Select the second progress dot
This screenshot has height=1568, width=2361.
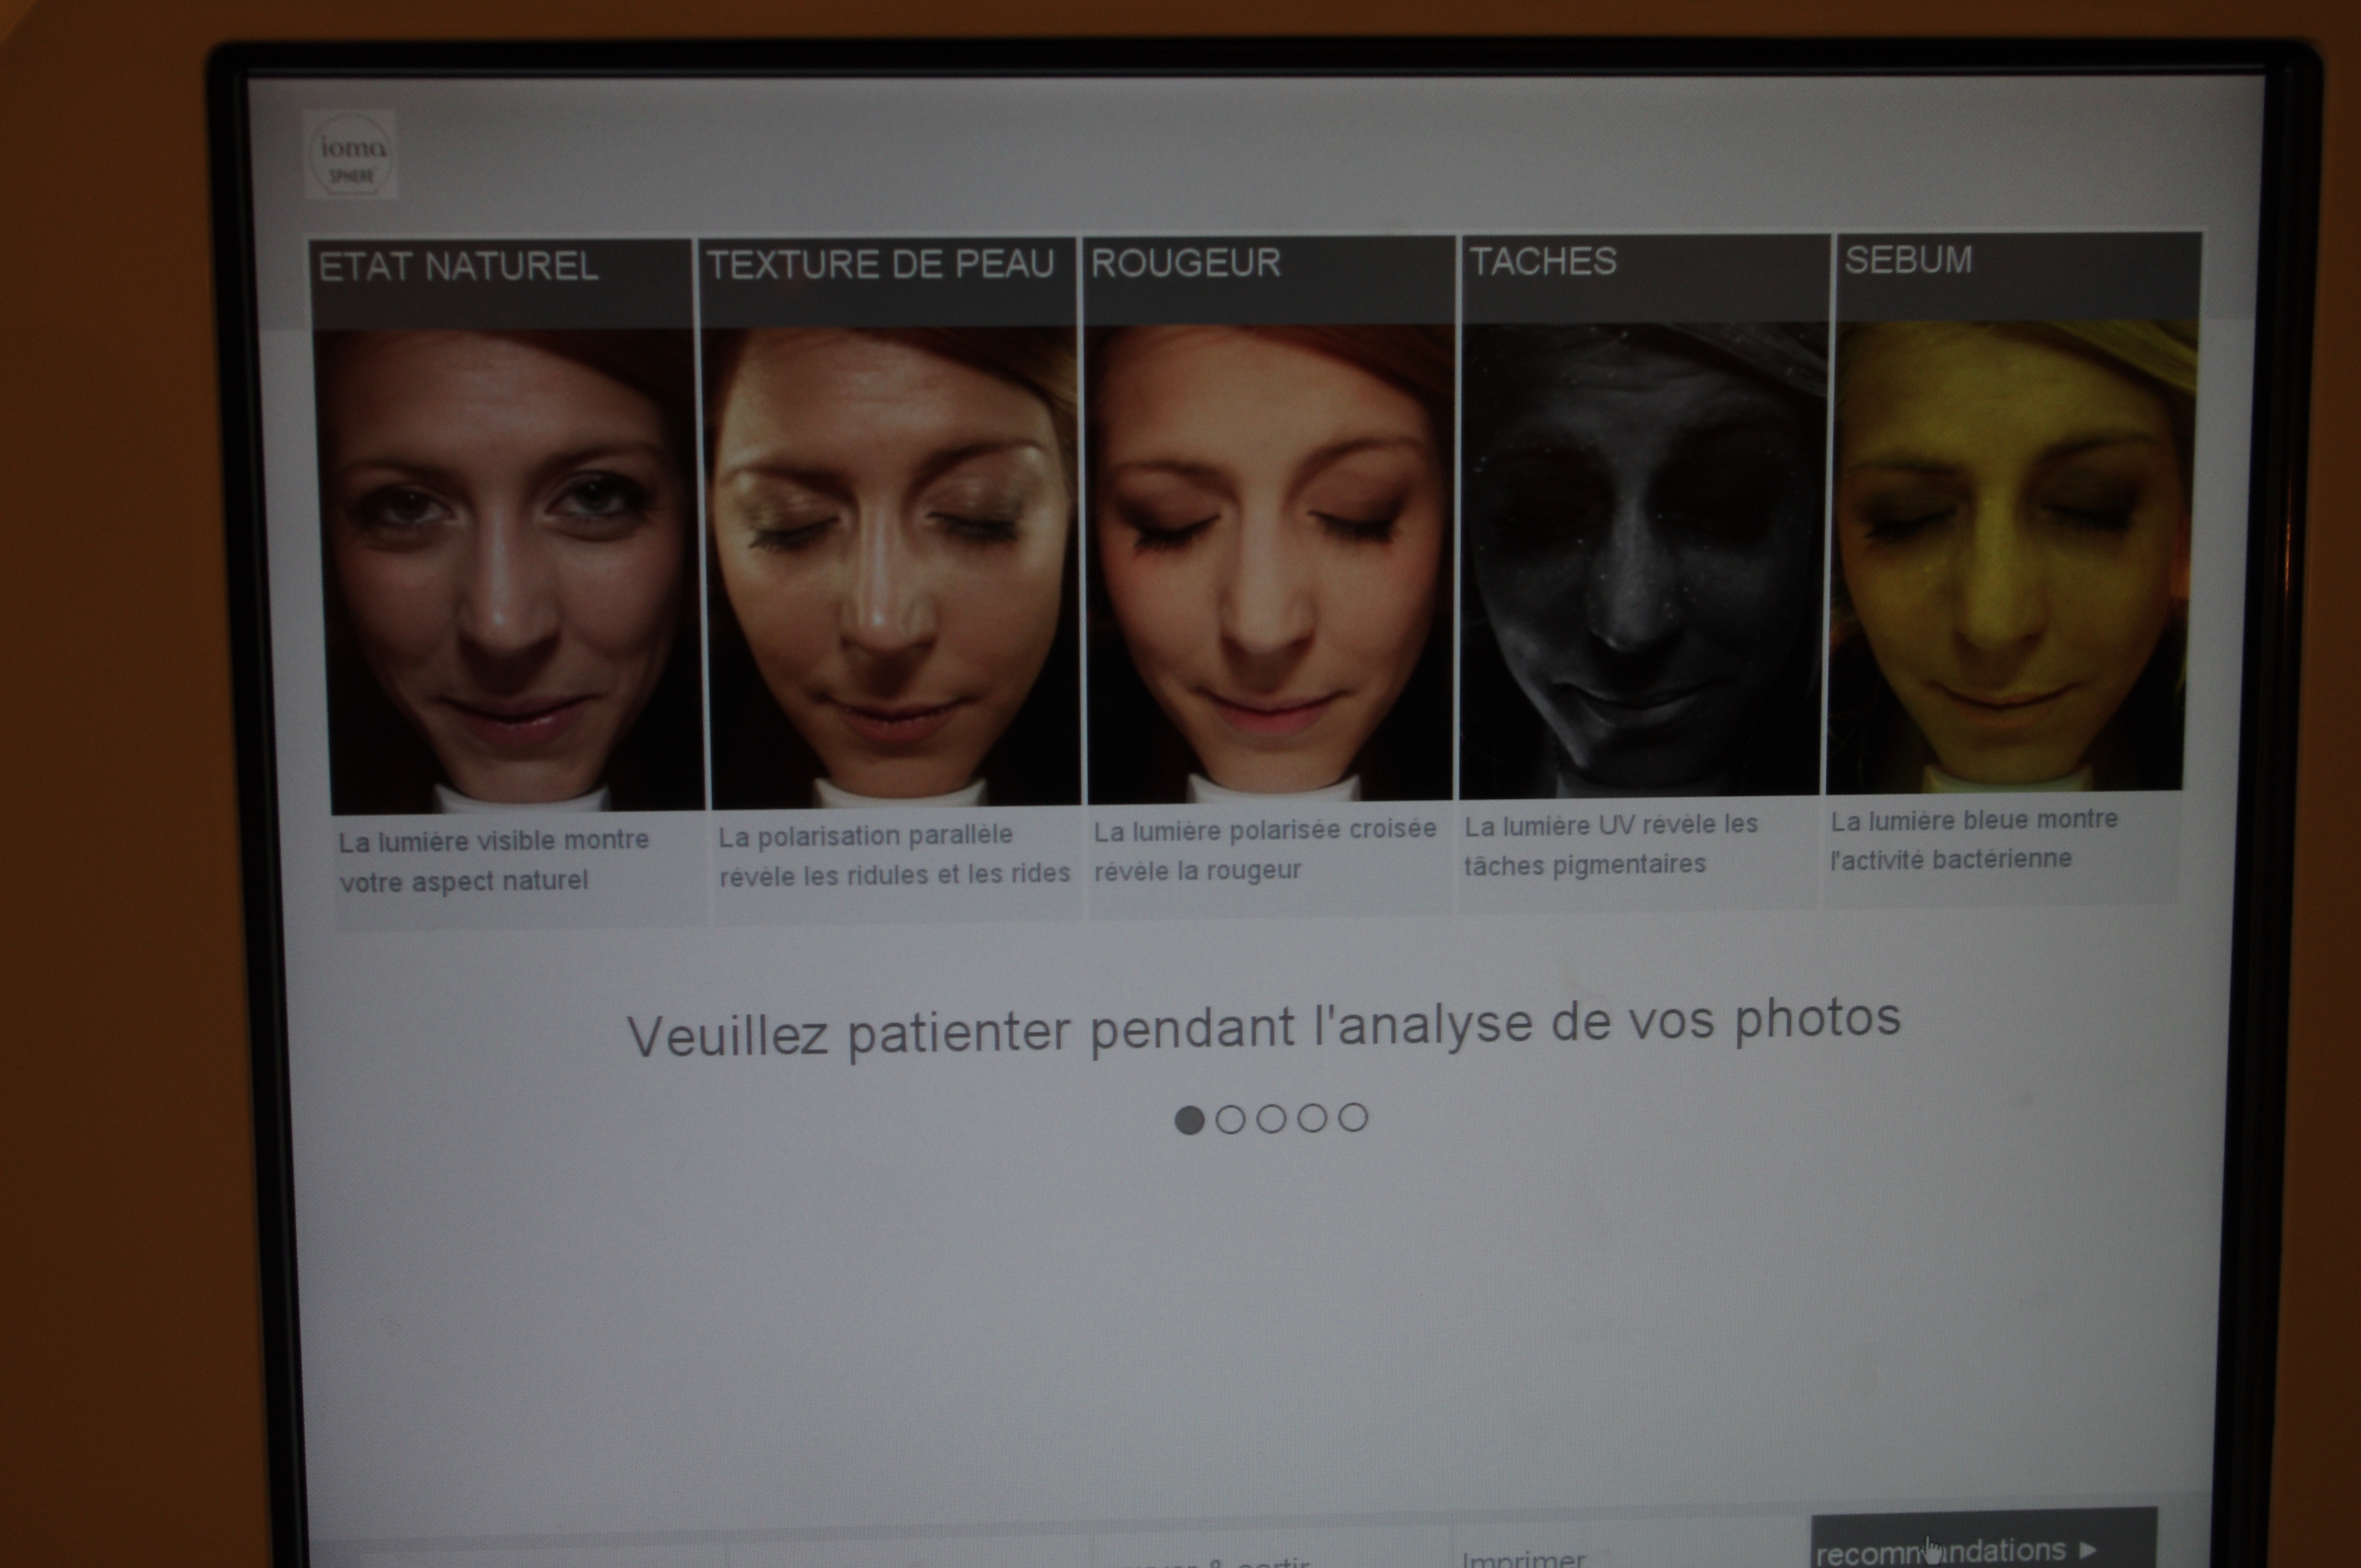point(1230,1120)
